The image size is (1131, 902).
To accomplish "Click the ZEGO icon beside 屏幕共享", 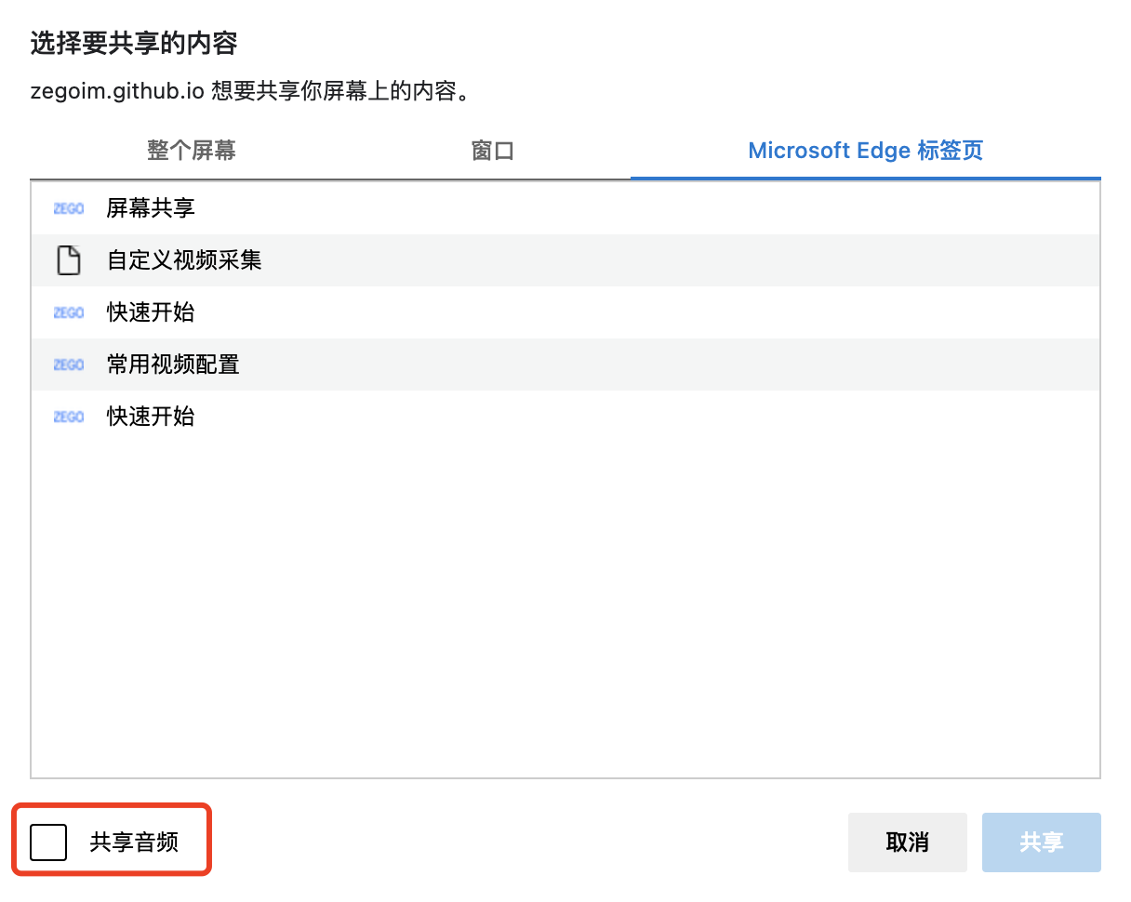I will pyautogui.click(x=68, y=208).
